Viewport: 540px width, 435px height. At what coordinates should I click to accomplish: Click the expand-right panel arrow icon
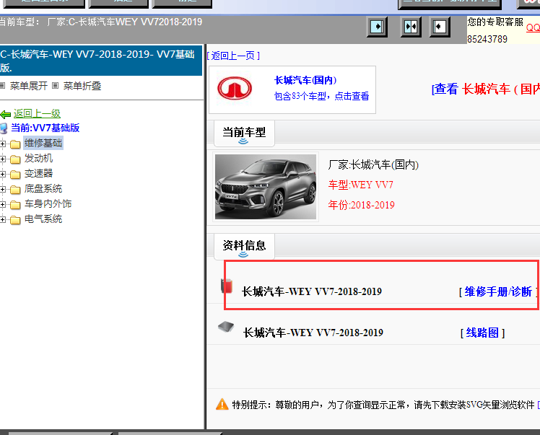click(x=377, y=27)
